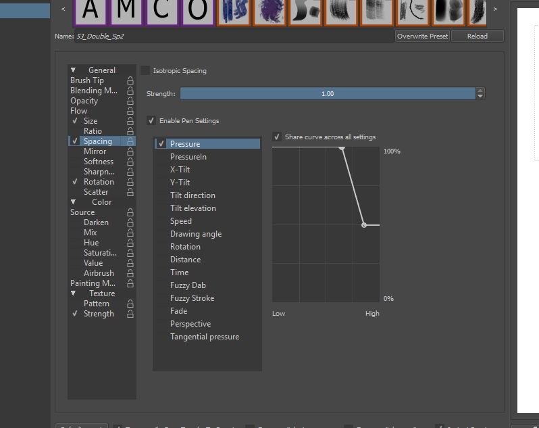Select the brush preset thumbnail labeled 'A'
This screenshot has width=539, height=428.
(94, 11)
